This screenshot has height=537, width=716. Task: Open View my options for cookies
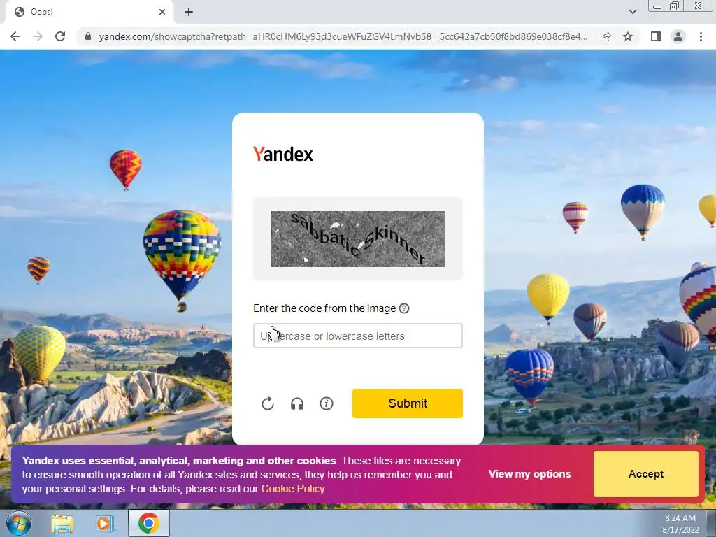tap(530, 474)
